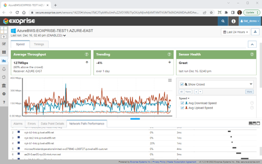This screenshot has height=164, width=262.
Task: Select the first panel layout icon
Action: 250,123
